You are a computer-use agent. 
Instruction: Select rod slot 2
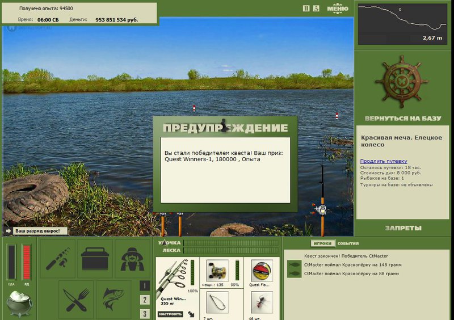145,300
